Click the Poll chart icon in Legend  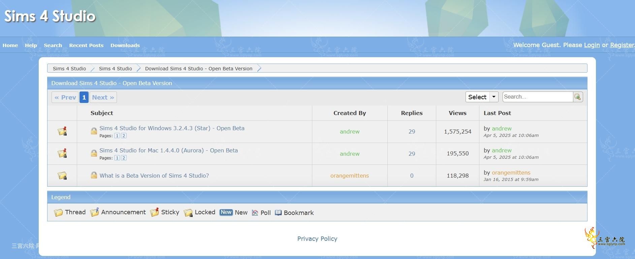click(255, 213)
